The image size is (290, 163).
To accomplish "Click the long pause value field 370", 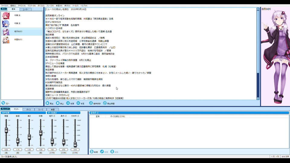I will [x=63, y=149].
